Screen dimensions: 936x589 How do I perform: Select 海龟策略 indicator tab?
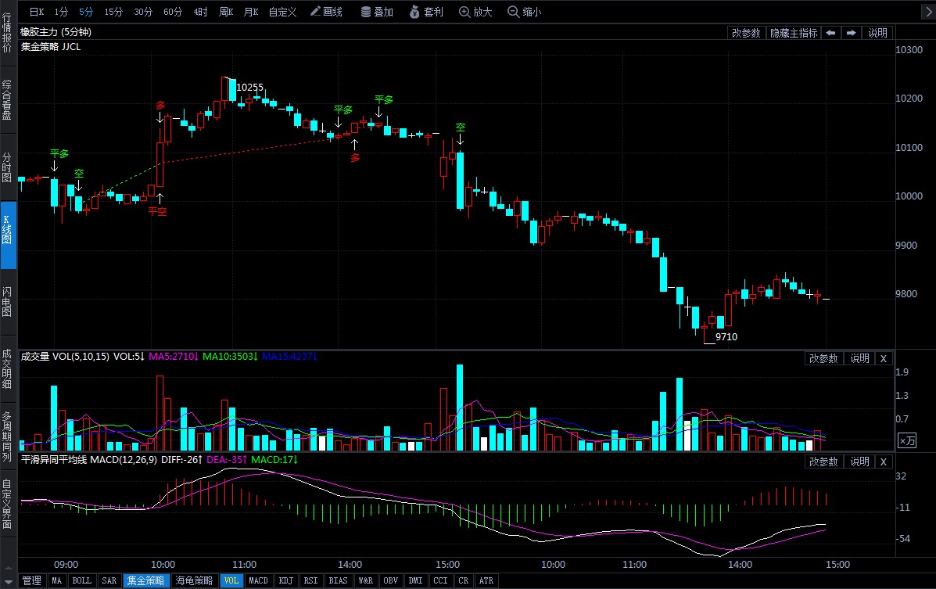[194, 580]
